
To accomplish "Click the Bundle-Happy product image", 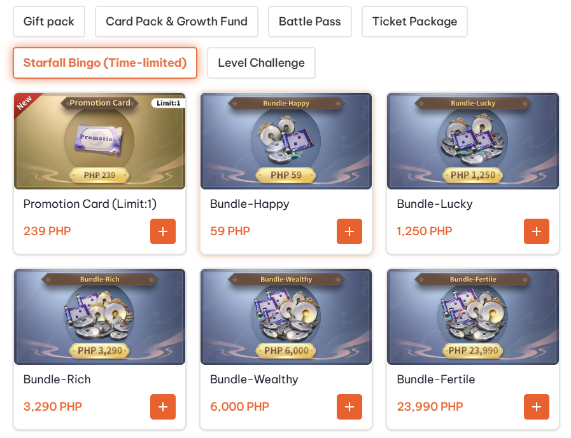I will 286,141.
